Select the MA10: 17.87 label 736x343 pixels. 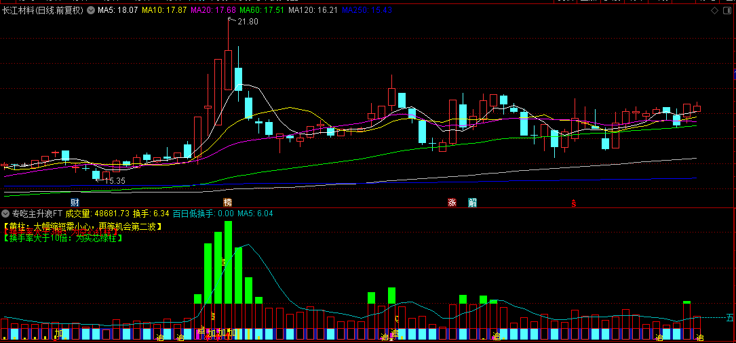(164, 10)
